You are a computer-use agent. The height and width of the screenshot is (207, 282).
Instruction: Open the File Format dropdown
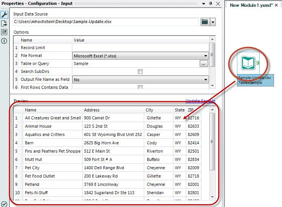(x=140, y=56)
